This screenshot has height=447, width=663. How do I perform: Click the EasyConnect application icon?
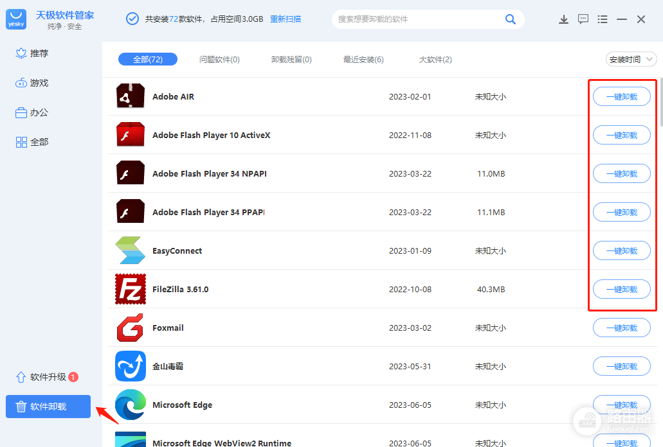(131, 250)
